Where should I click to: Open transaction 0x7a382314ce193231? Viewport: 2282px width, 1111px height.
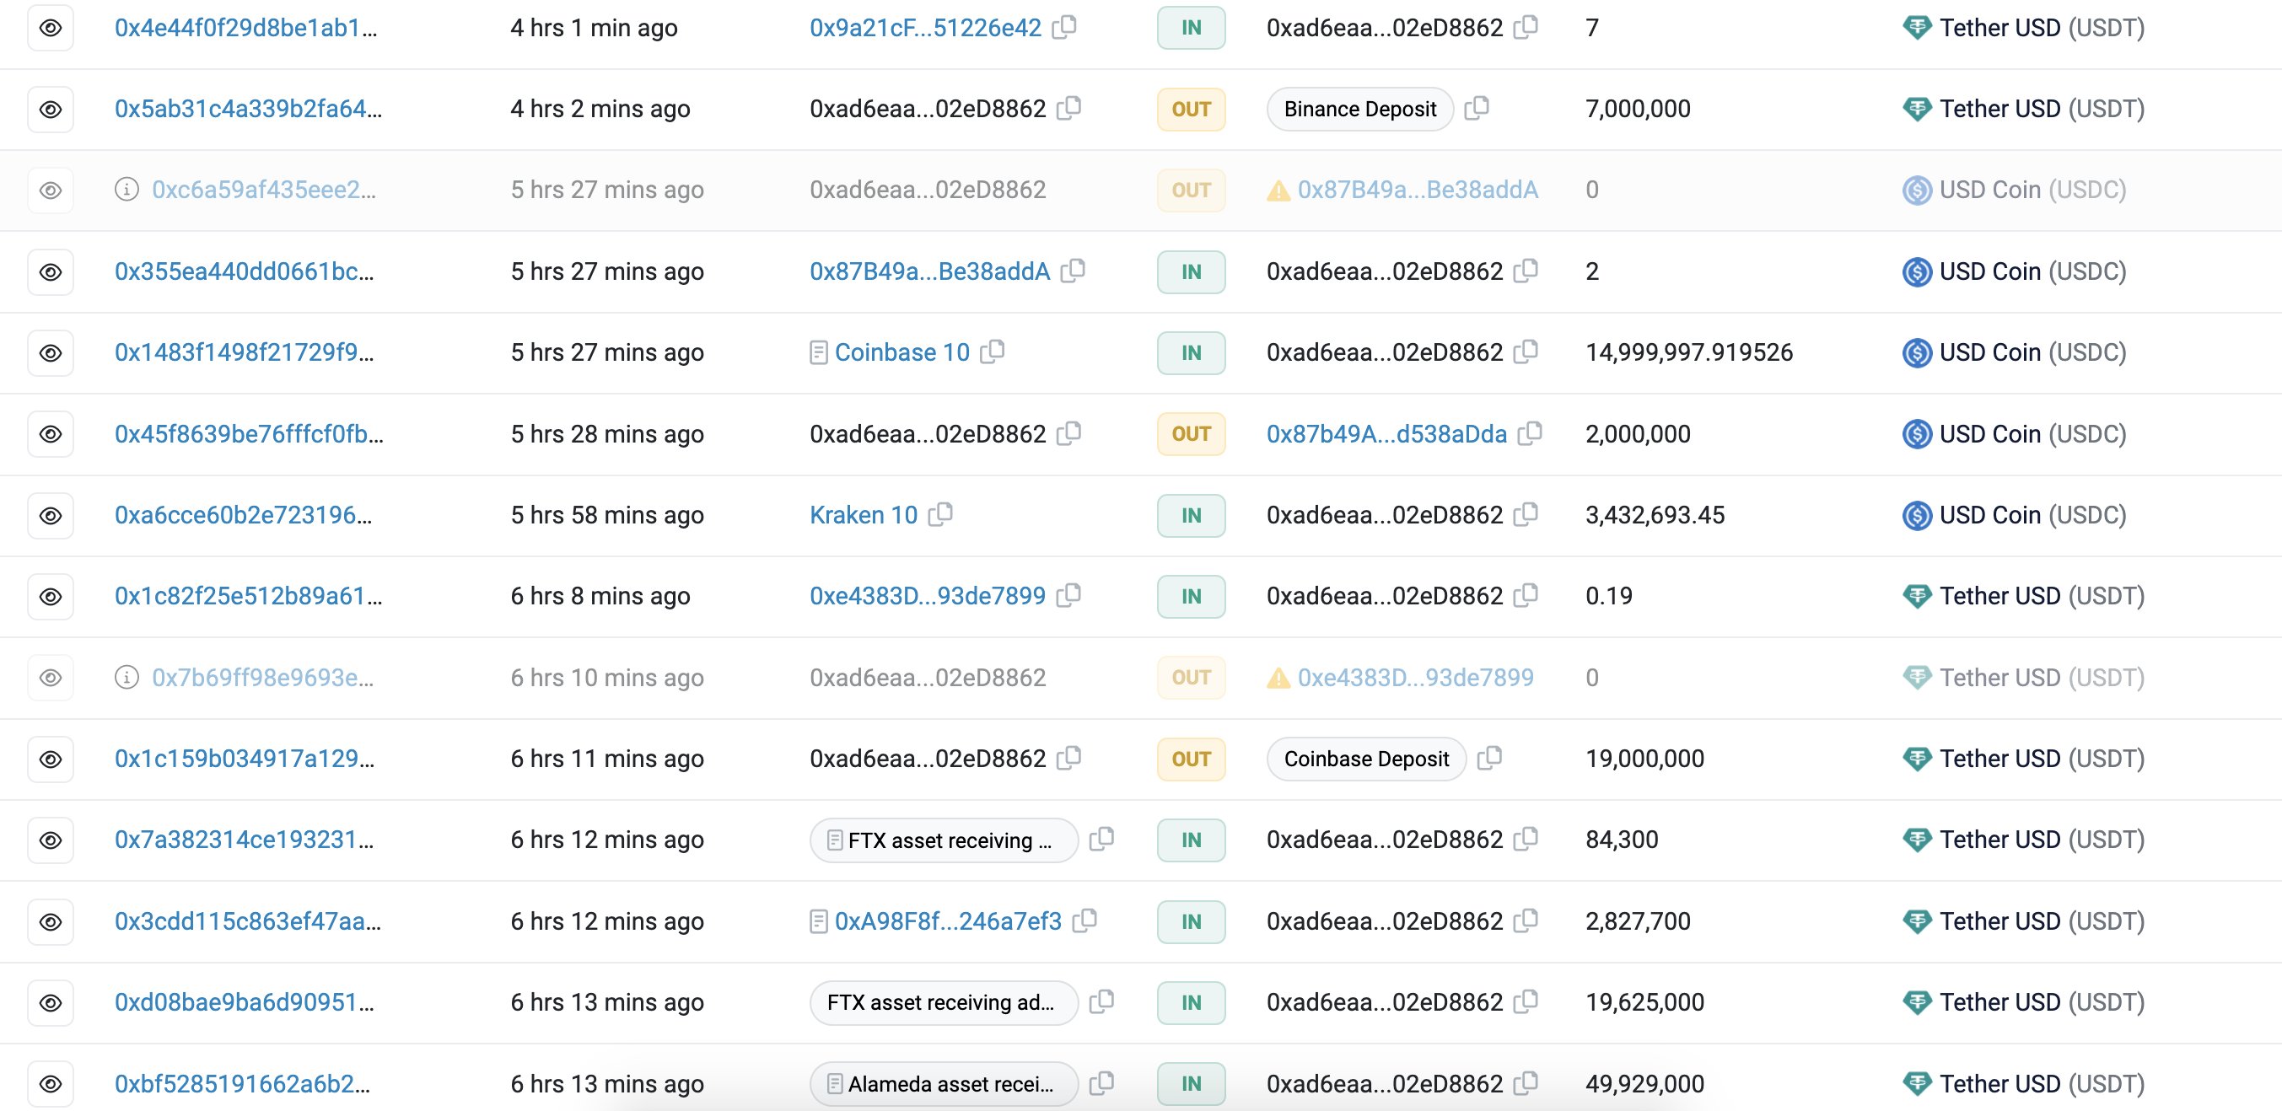(x=245, y=840)
